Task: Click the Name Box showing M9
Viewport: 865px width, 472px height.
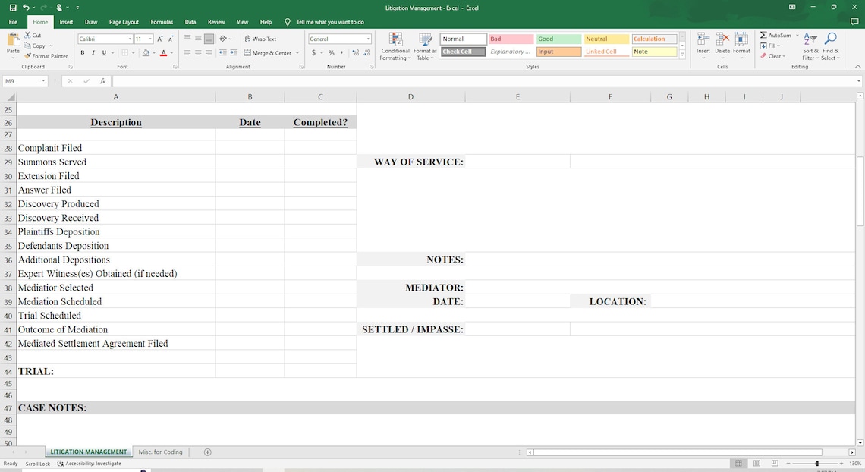Action: [x=21, y=80]
